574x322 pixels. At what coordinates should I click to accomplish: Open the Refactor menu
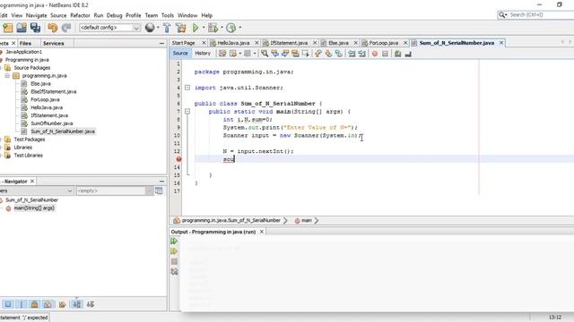[80, 15]
